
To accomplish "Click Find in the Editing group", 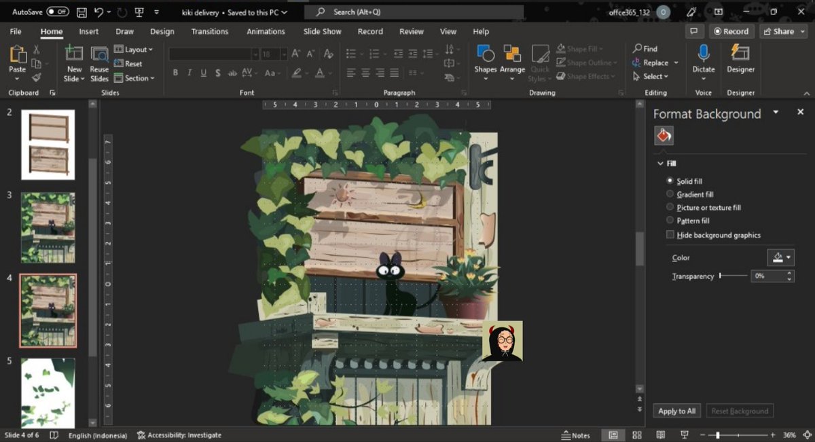I will 645,49.
